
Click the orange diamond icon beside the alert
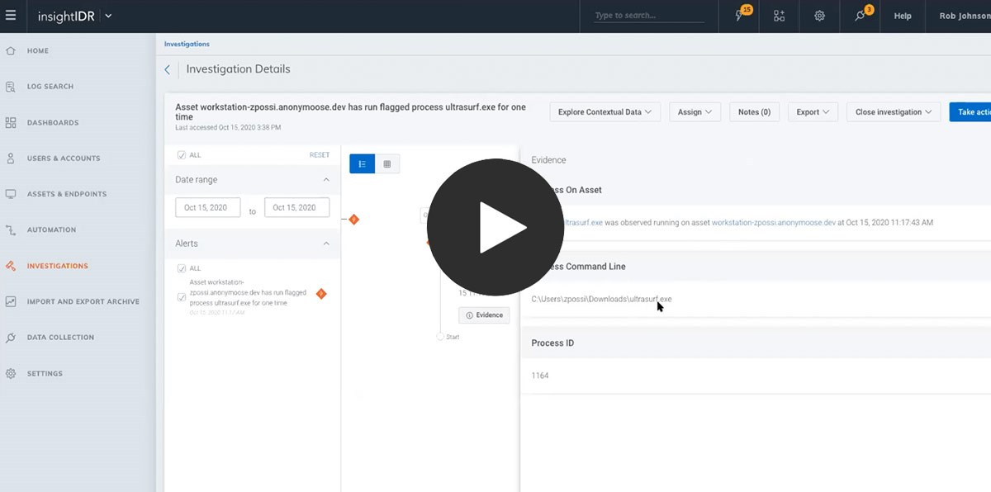tap(321, 294)
